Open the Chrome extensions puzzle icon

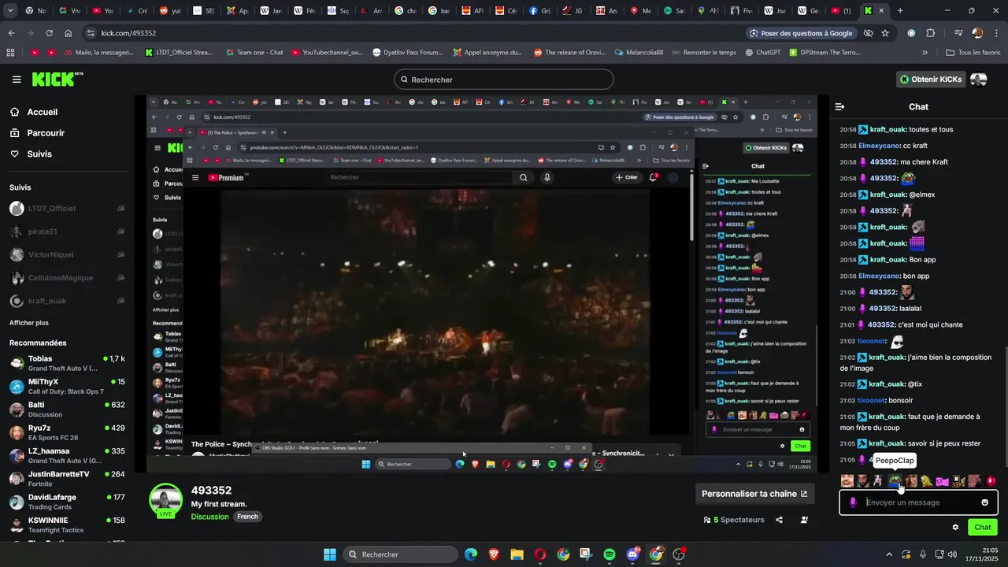pos(931,33)
